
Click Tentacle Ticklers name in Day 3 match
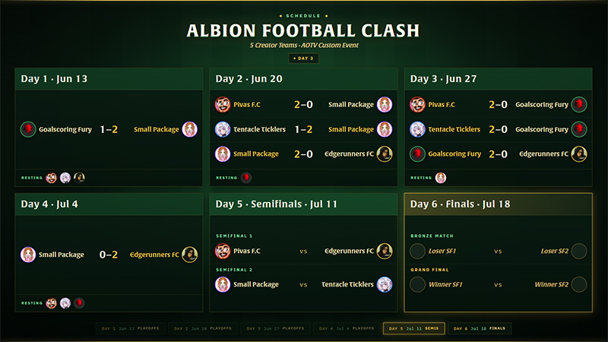pos(454,129)
